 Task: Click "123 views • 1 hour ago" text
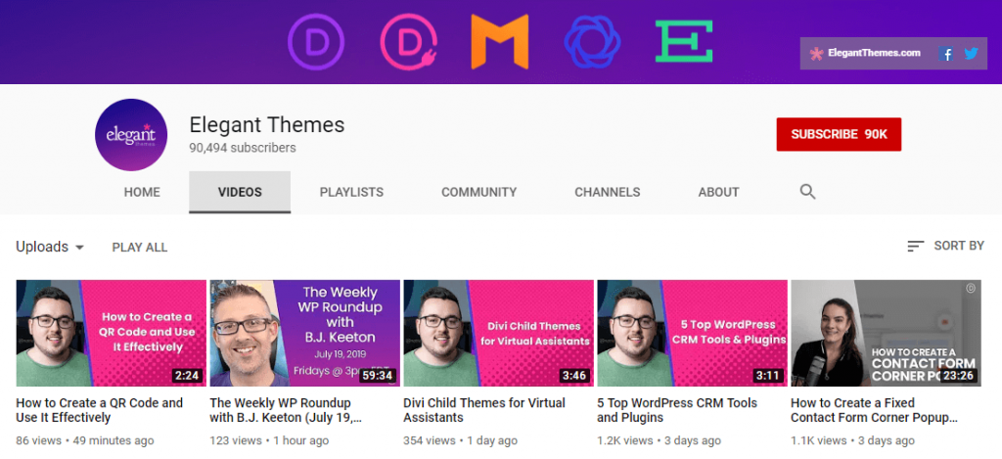pyautogui.click(x=269, y=440)
